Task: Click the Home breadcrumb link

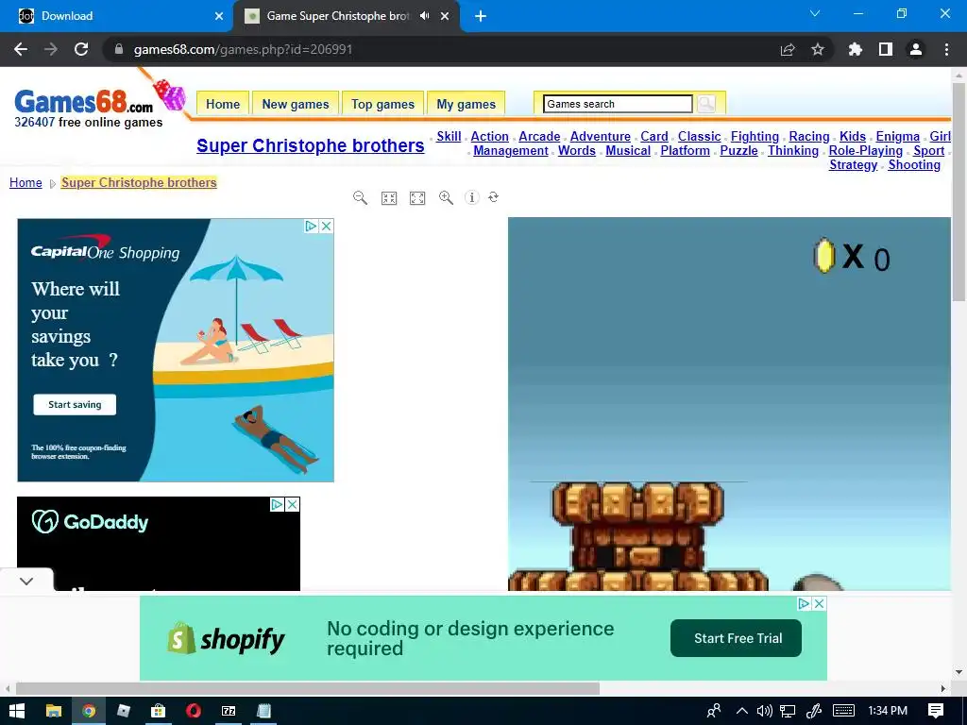Action: click(x=25, y=182)
